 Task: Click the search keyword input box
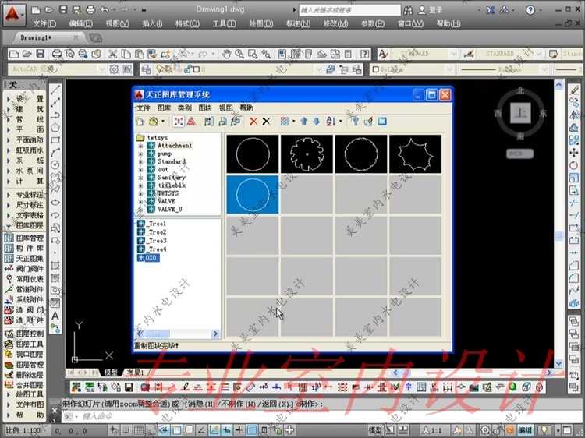click(349, 10)
